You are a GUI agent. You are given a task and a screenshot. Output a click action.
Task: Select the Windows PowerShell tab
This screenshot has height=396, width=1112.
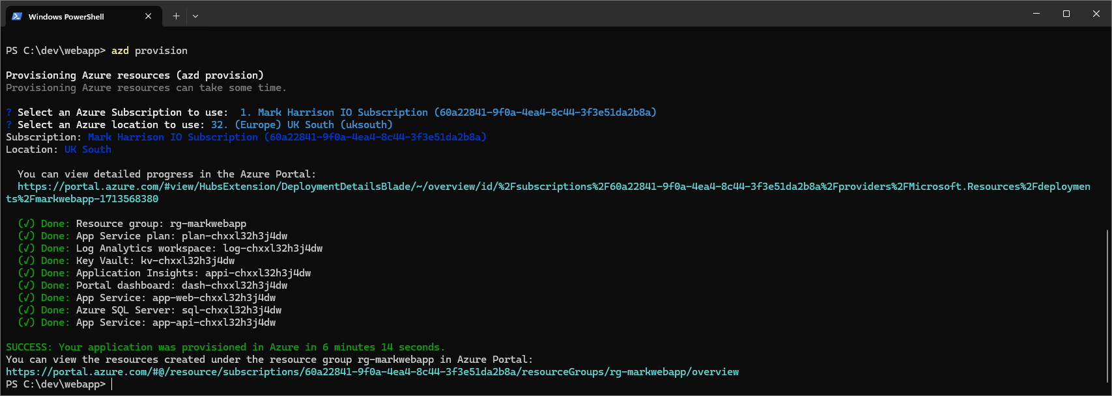72,16
